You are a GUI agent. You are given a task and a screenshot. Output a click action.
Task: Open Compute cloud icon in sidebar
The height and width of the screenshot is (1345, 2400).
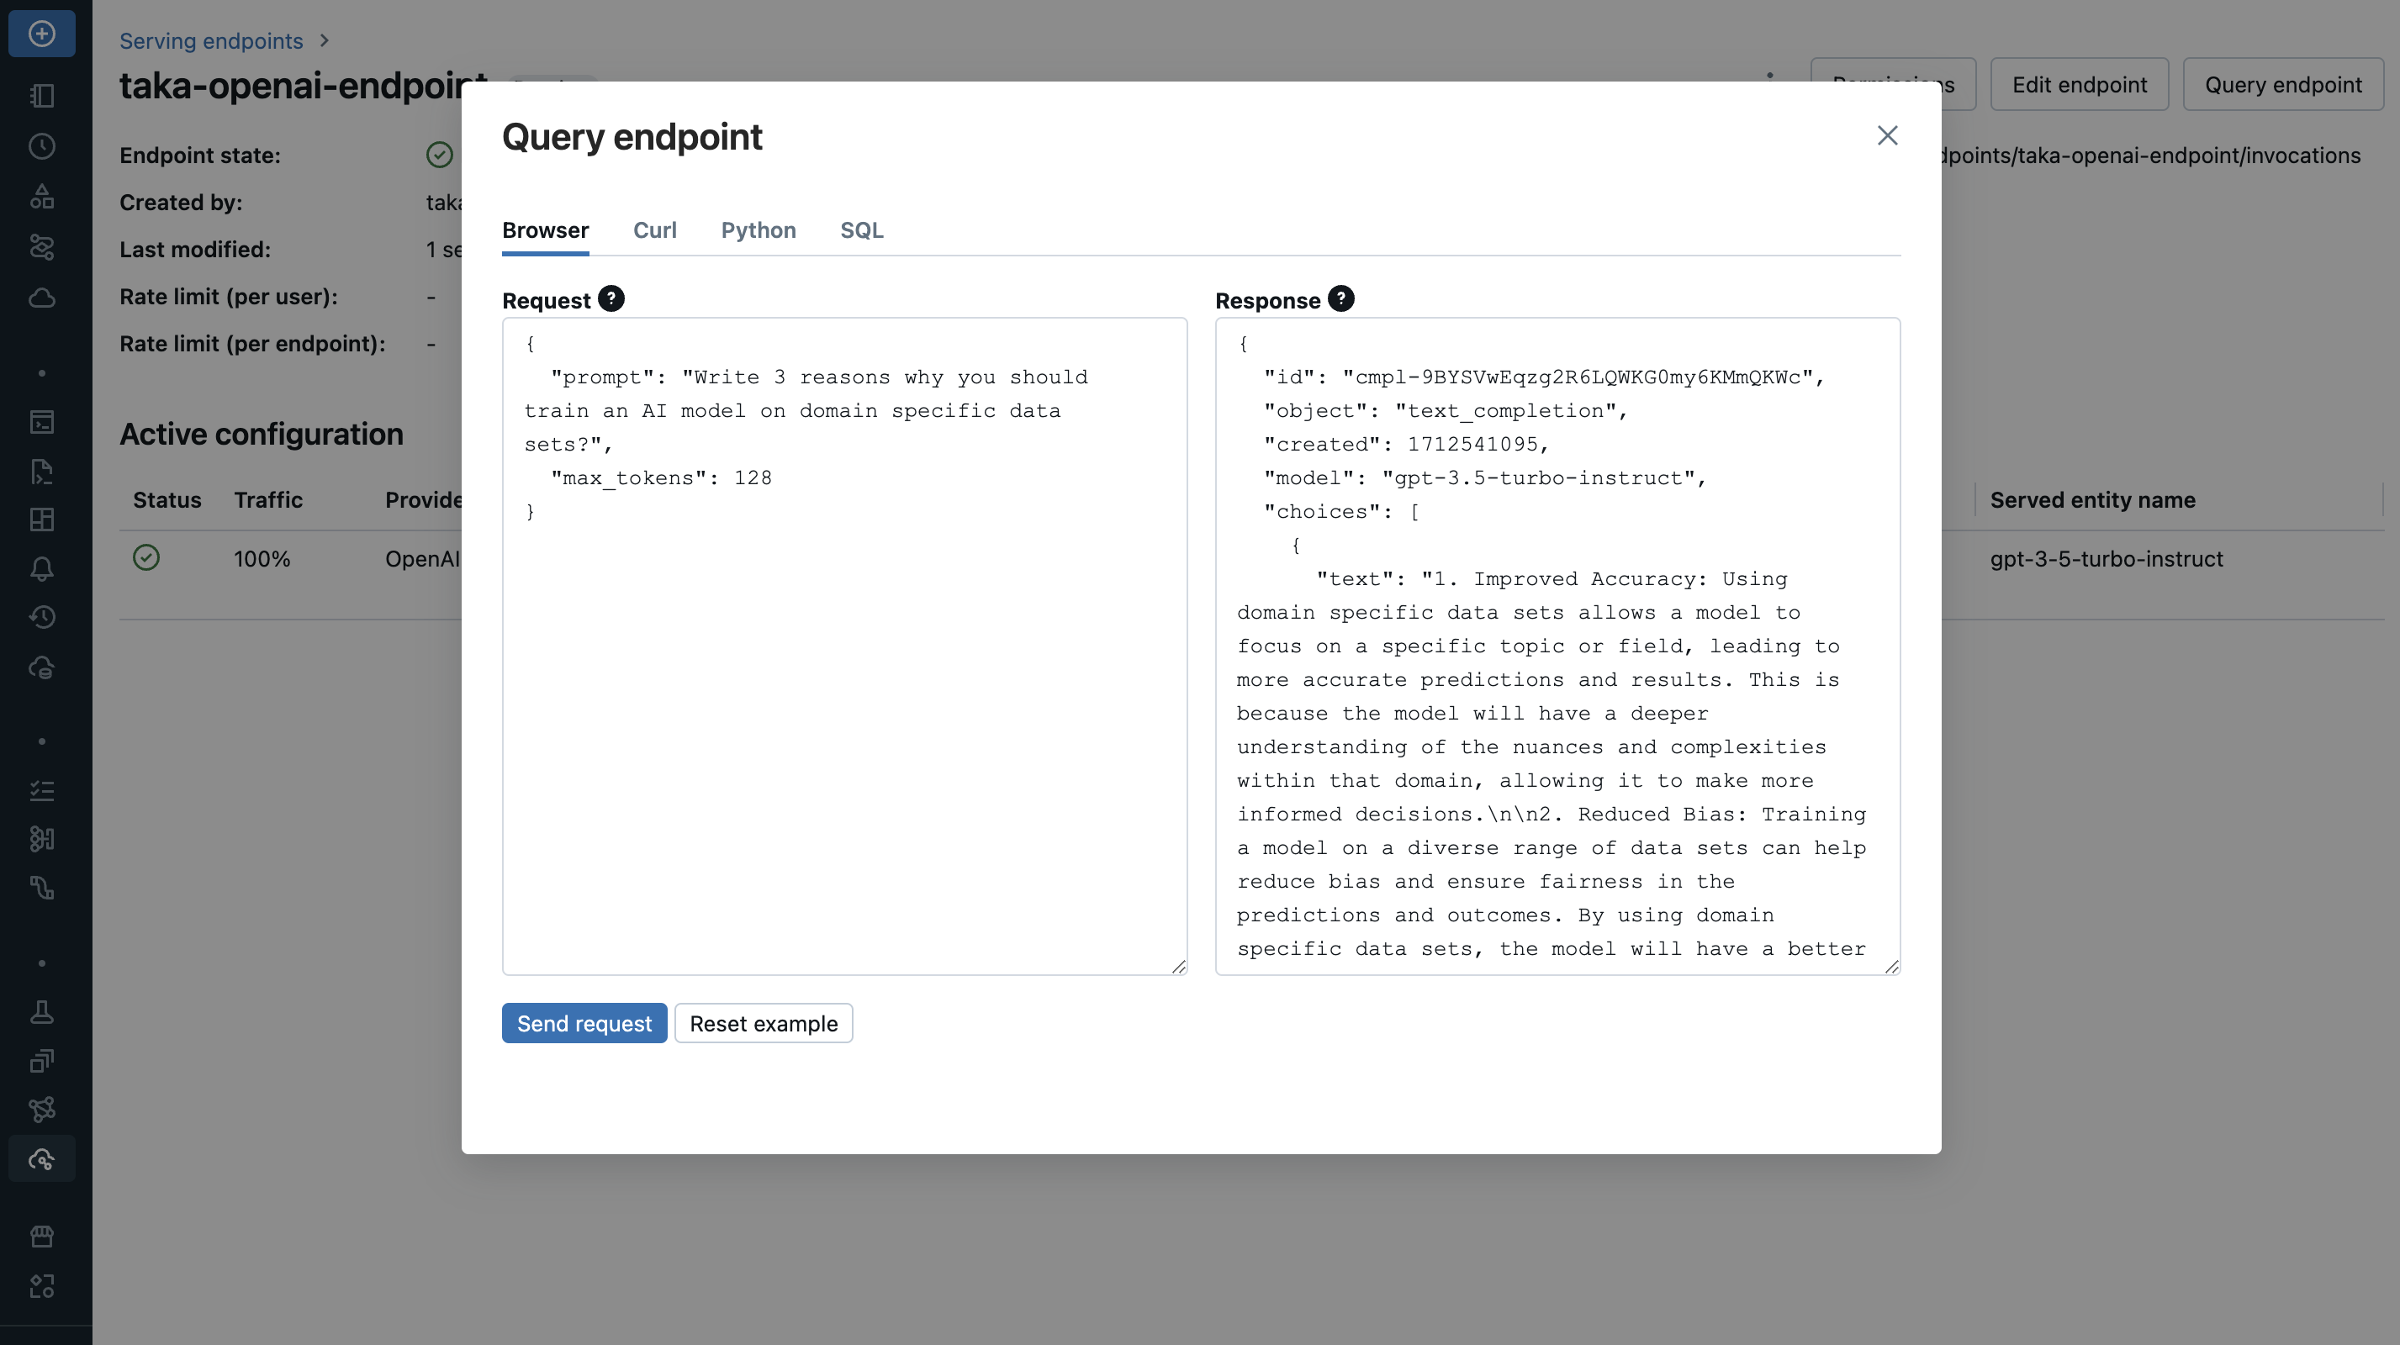(42, 298)
